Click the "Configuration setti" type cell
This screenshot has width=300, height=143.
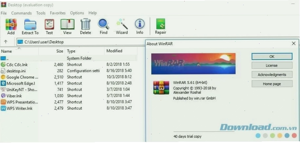pos(83,71)
